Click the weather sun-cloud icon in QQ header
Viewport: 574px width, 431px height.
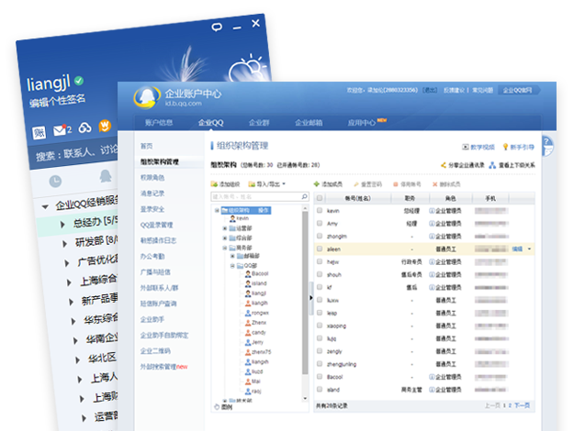click(x=247, y=68)
